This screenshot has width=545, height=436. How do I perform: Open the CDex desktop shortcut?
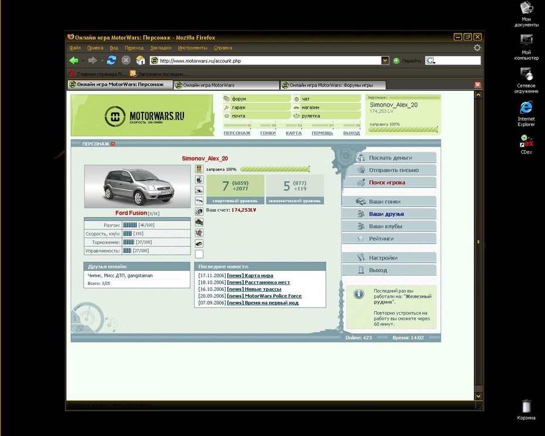point(526,141)
